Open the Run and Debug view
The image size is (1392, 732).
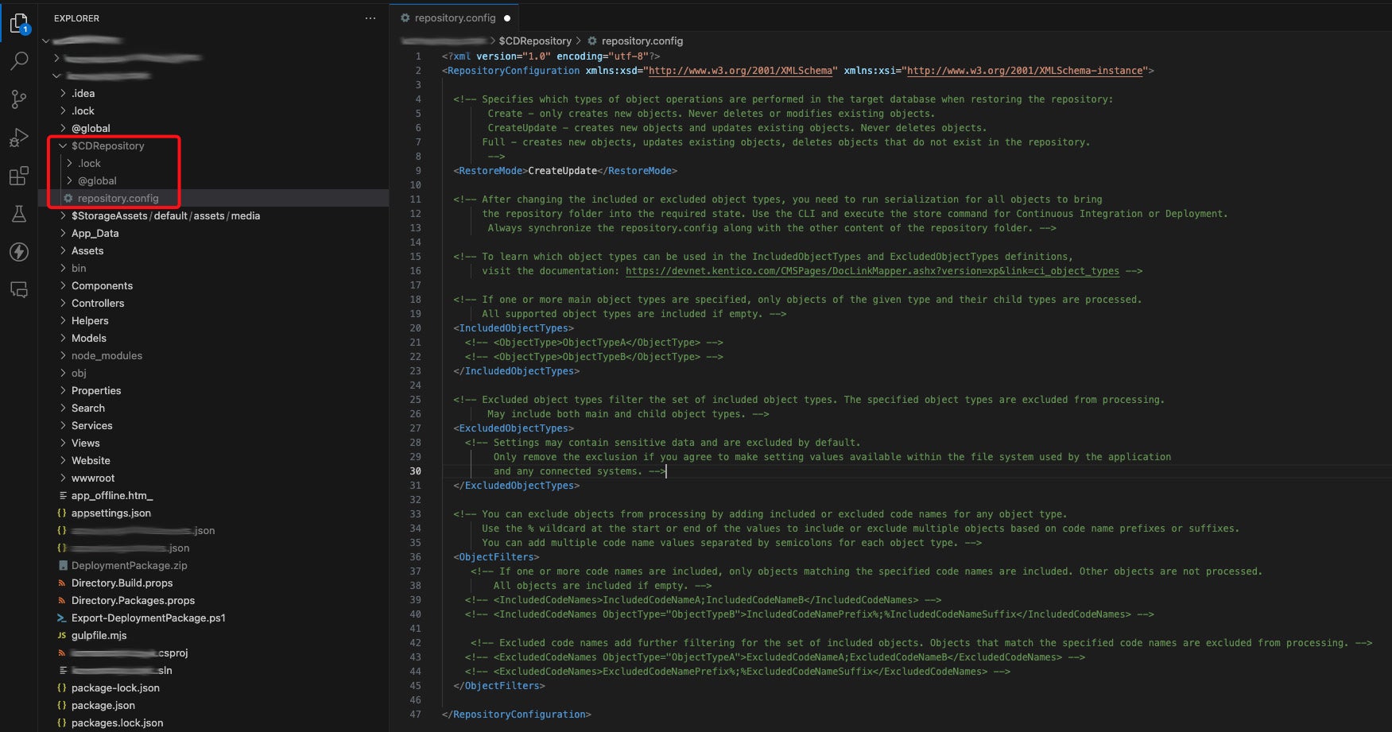pos(19,138)
